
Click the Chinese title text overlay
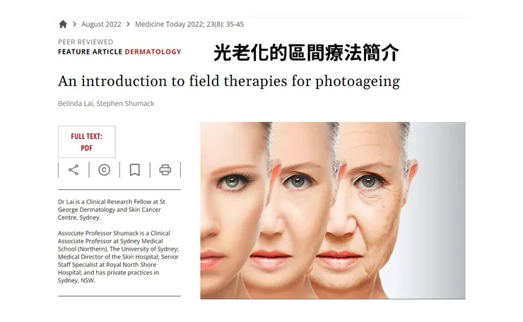click(x=306, y=53)
